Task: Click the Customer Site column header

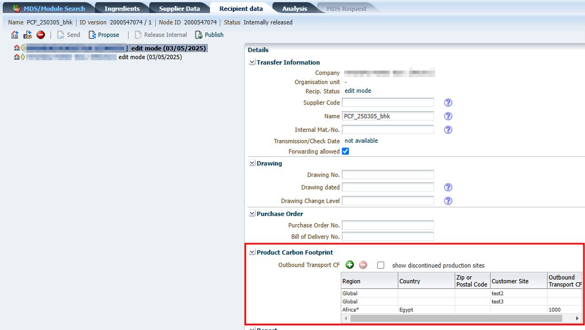Action: click(x=519, y=281)
